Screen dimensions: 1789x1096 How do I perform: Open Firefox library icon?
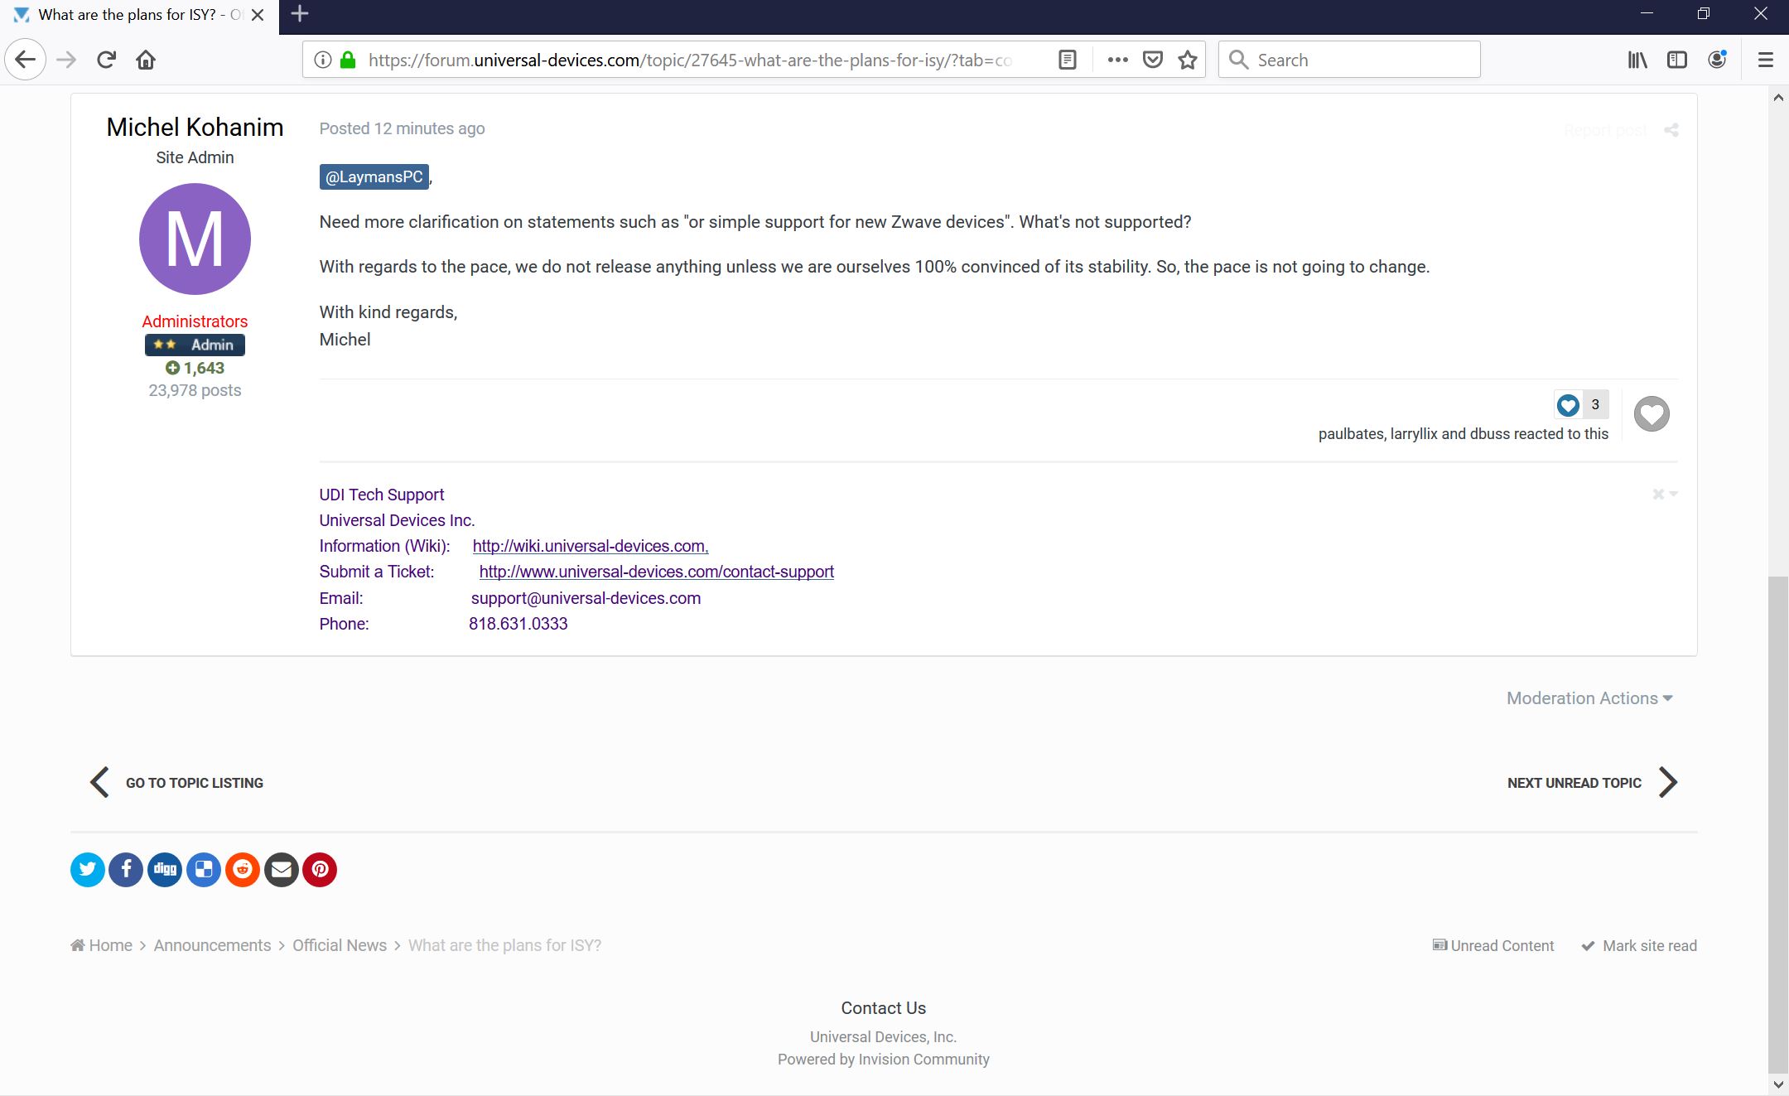pyautogui.click(x=1637, y=60)
